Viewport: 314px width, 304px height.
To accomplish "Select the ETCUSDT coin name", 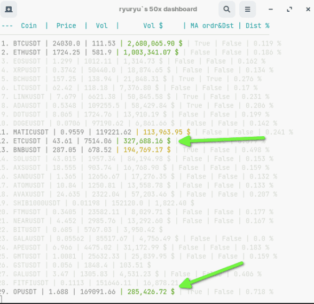I will (x=27, y=141).
